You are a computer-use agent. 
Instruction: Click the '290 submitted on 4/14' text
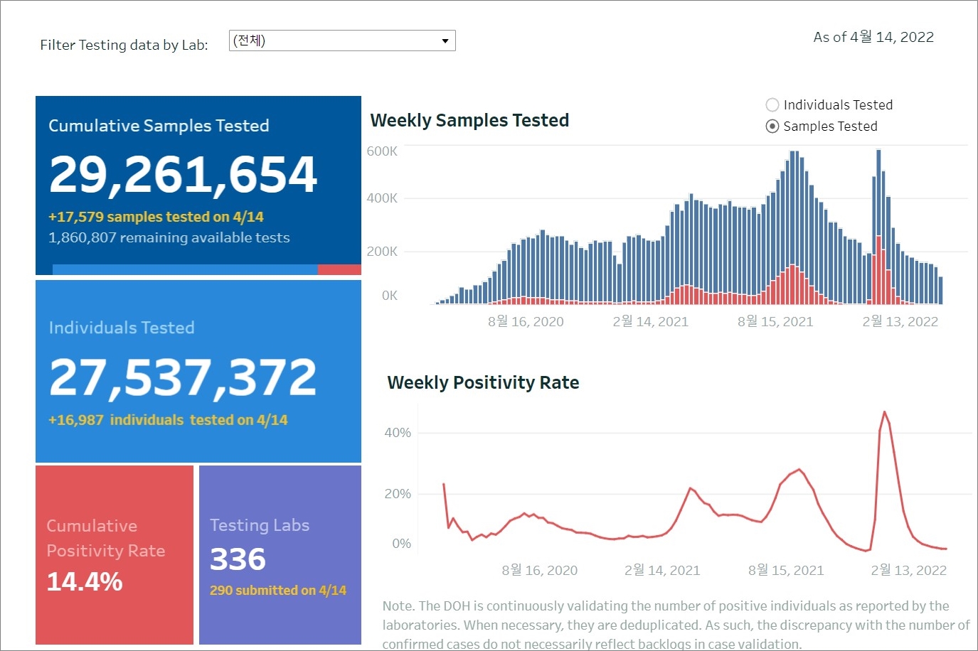[278, 591]
